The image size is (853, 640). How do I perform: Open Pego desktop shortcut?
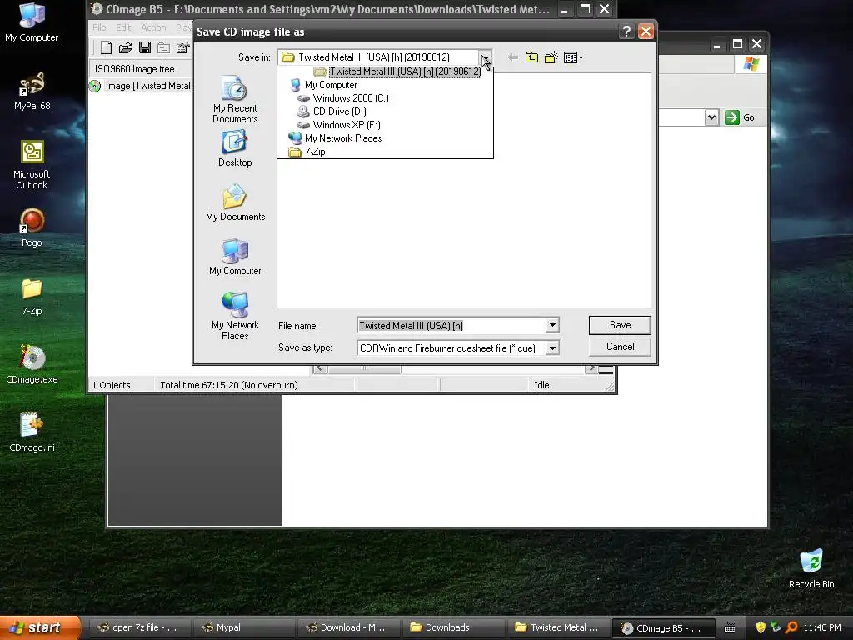pyautogui.click(x=32, y=228)
